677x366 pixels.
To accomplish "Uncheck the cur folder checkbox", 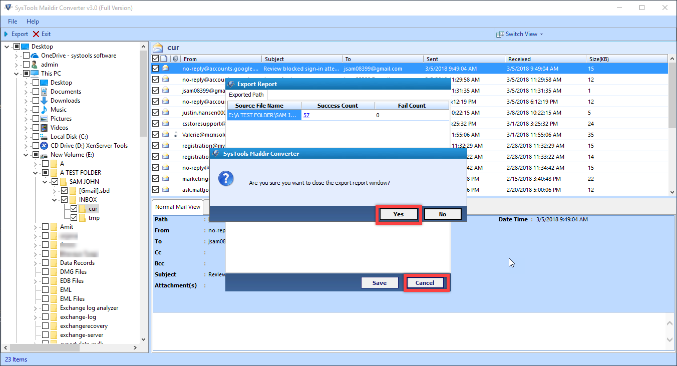I will (74, 209).
